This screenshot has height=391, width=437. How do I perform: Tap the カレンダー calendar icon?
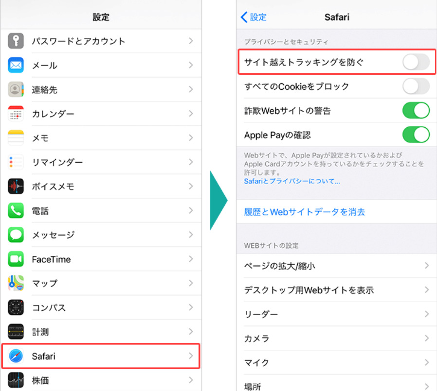click(16, 114)
